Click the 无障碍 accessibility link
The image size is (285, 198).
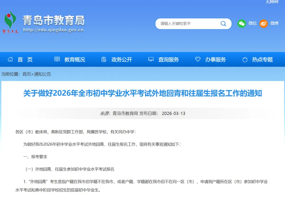click(x=272, y=2)
